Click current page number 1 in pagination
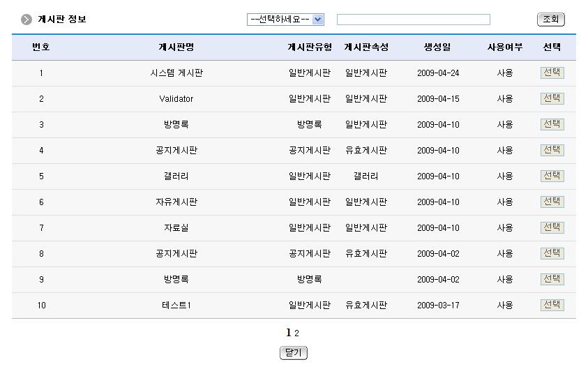 (289, 333)
